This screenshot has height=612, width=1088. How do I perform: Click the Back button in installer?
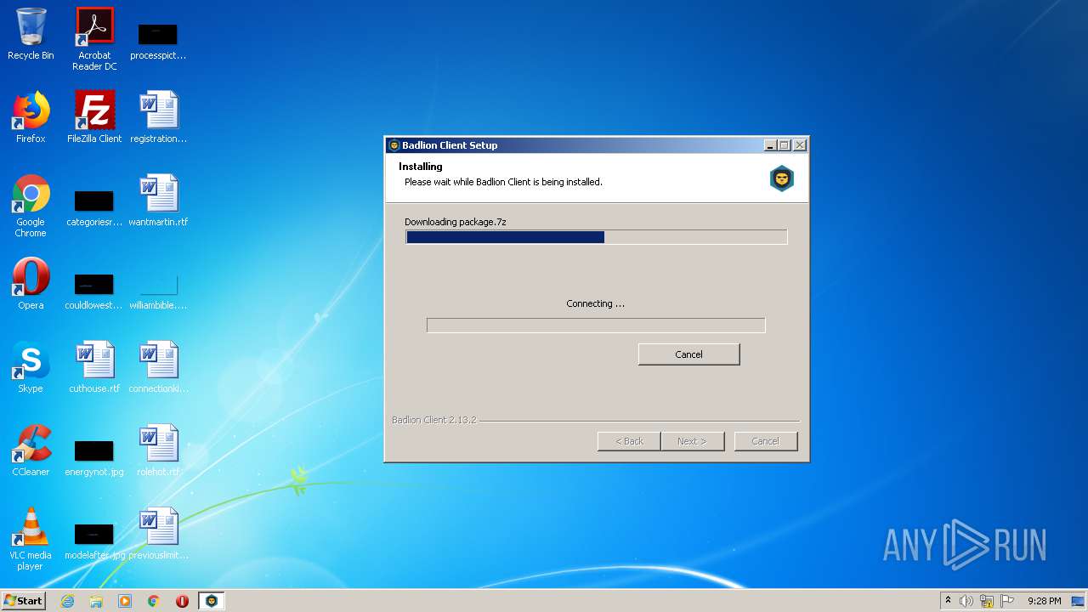629,441
